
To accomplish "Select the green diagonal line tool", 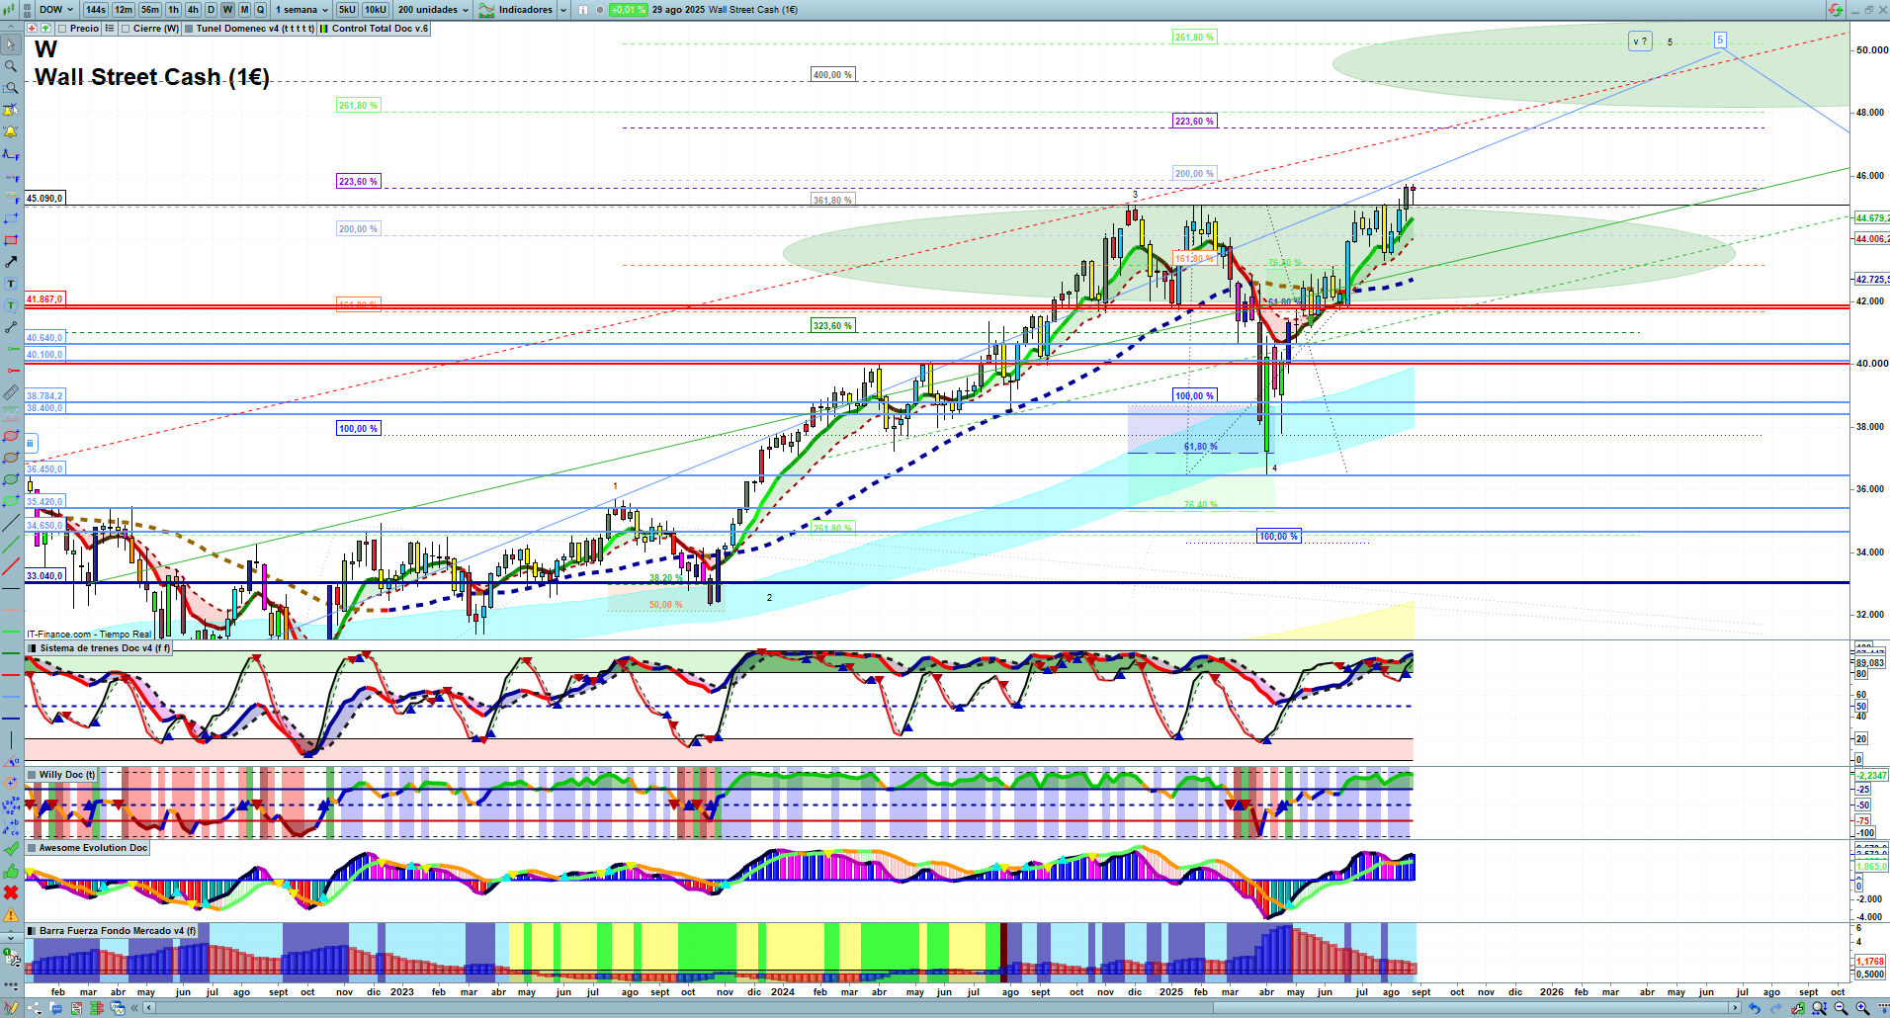I will pos(11,545).
